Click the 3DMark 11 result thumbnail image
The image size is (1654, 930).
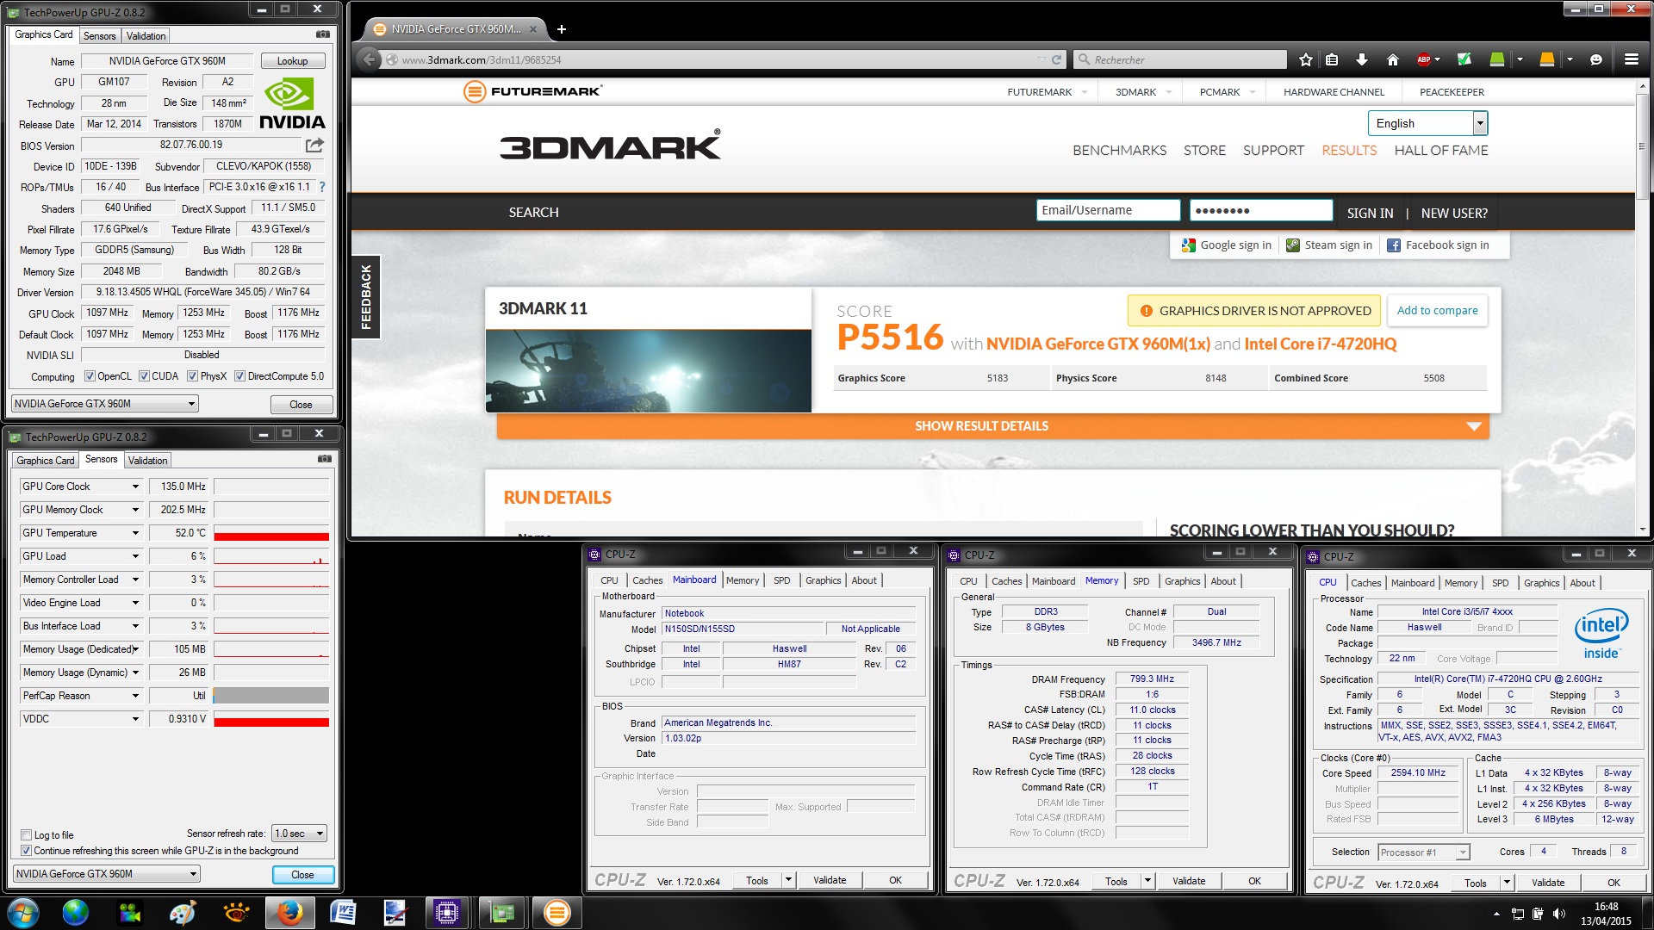[649, 371]
